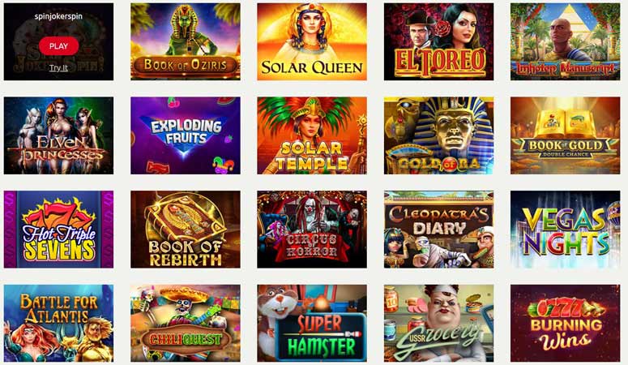Click the red PLAY button on spinjokerspin

point(58,46)
